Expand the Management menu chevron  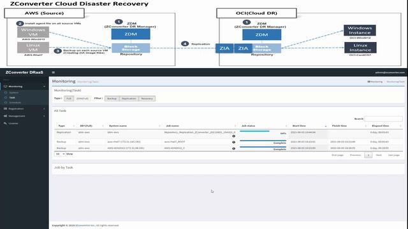tap(44, 116)
